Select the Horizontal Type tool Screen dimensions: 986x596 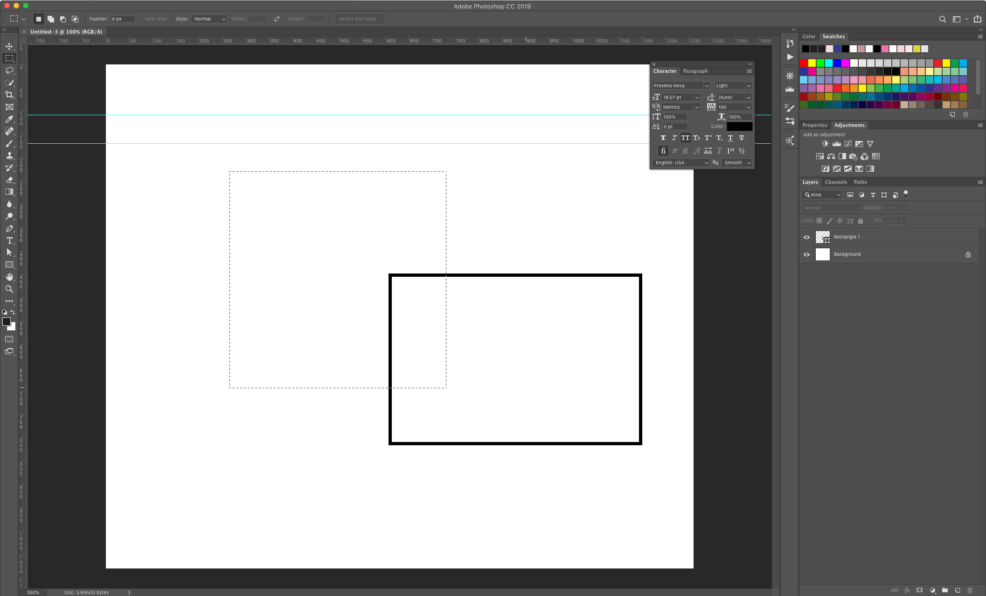9,240
